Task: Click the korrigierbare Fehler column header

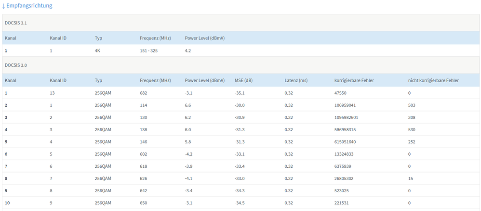Action: (354, 80)
